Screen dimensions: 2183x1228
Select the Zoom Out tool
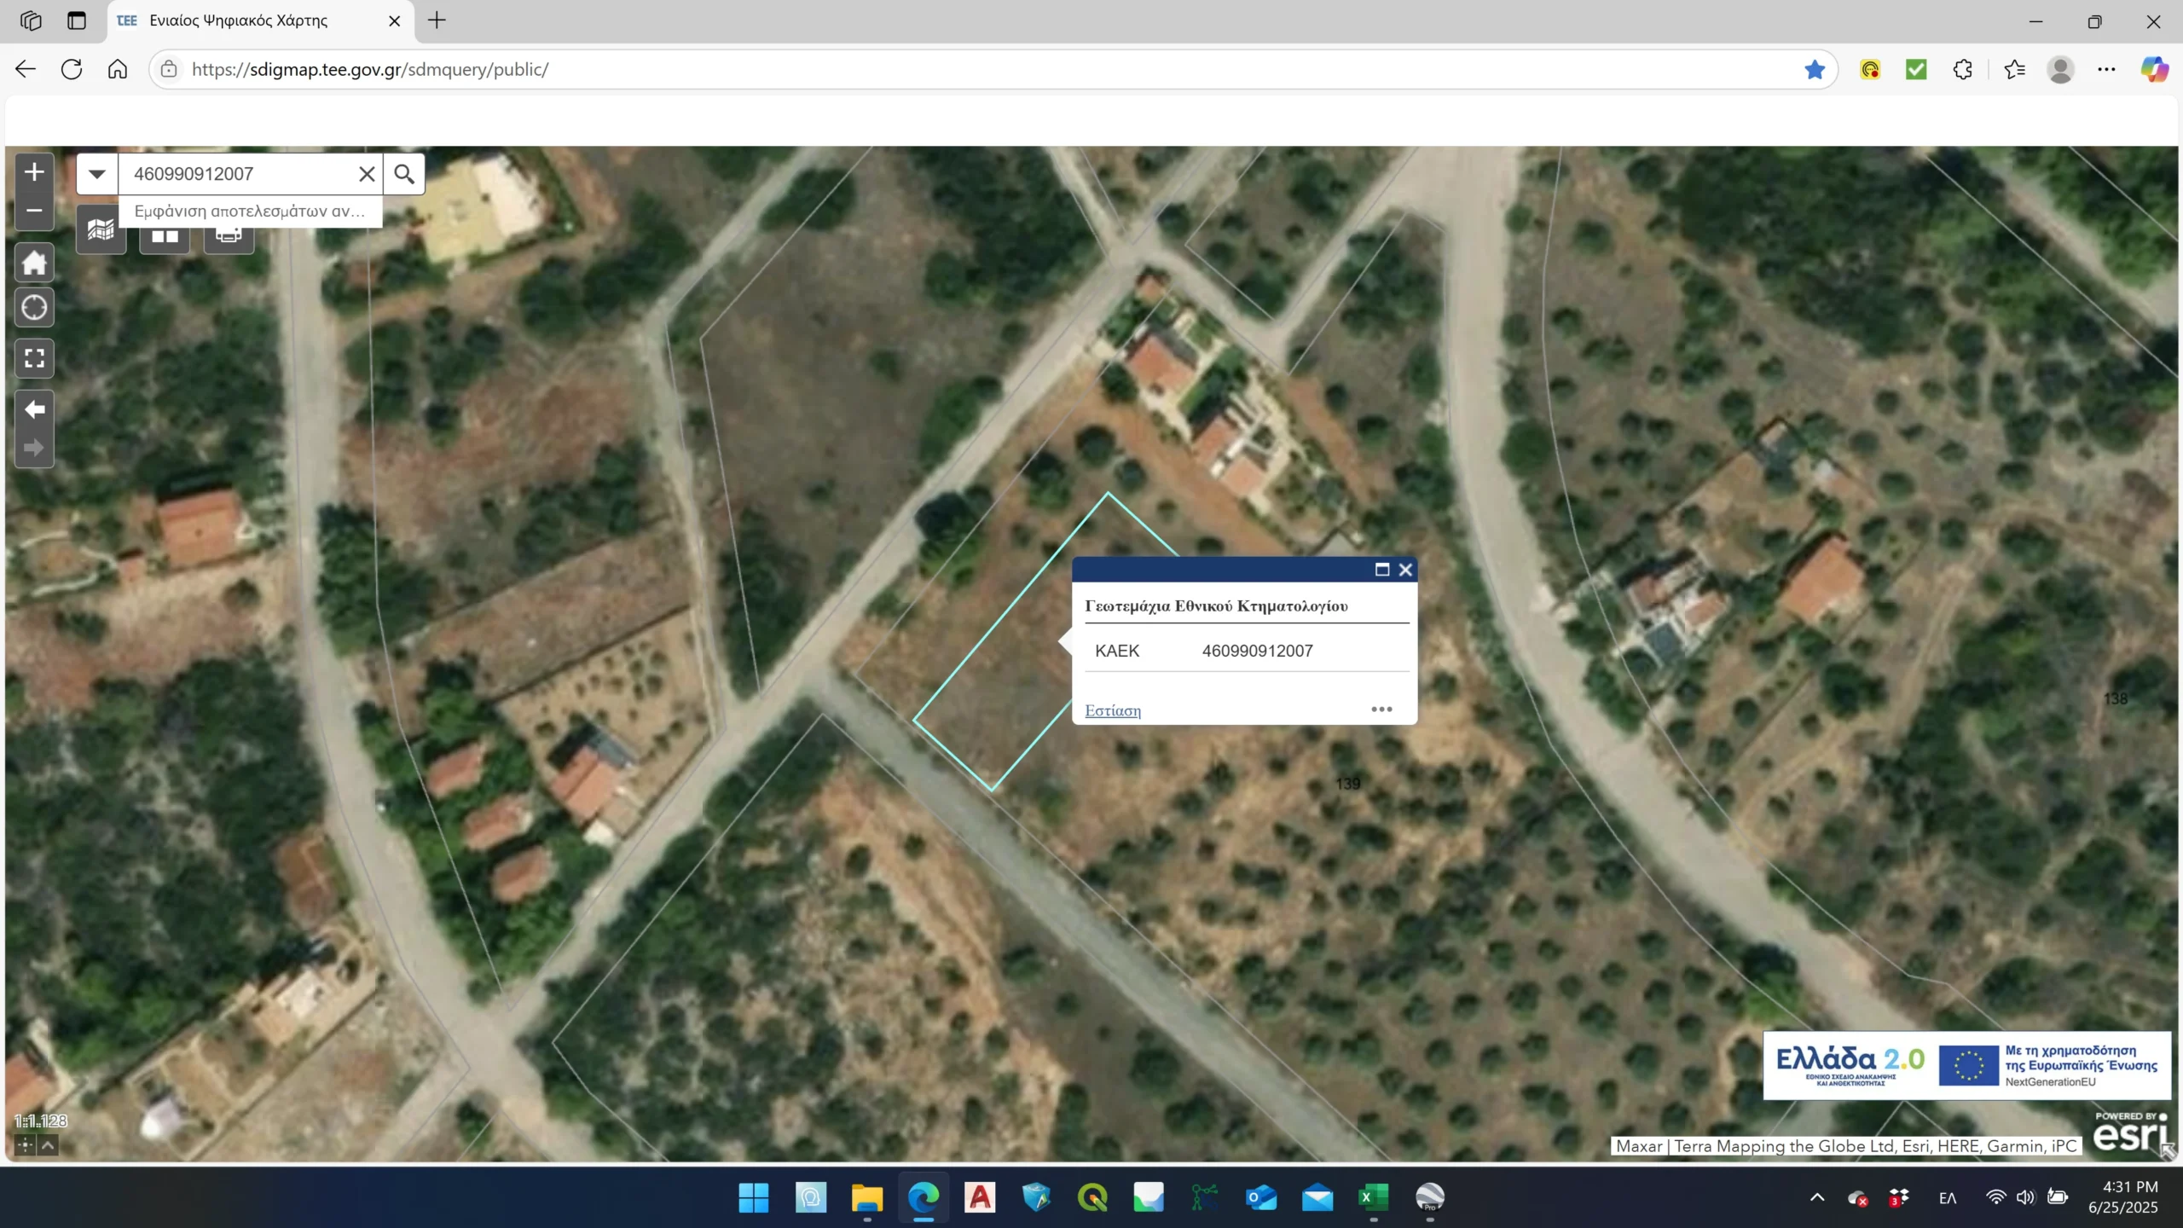pos(33,211)
